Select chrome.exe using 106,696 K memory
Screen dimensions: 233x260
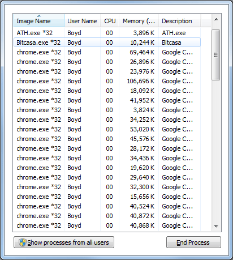107,81
